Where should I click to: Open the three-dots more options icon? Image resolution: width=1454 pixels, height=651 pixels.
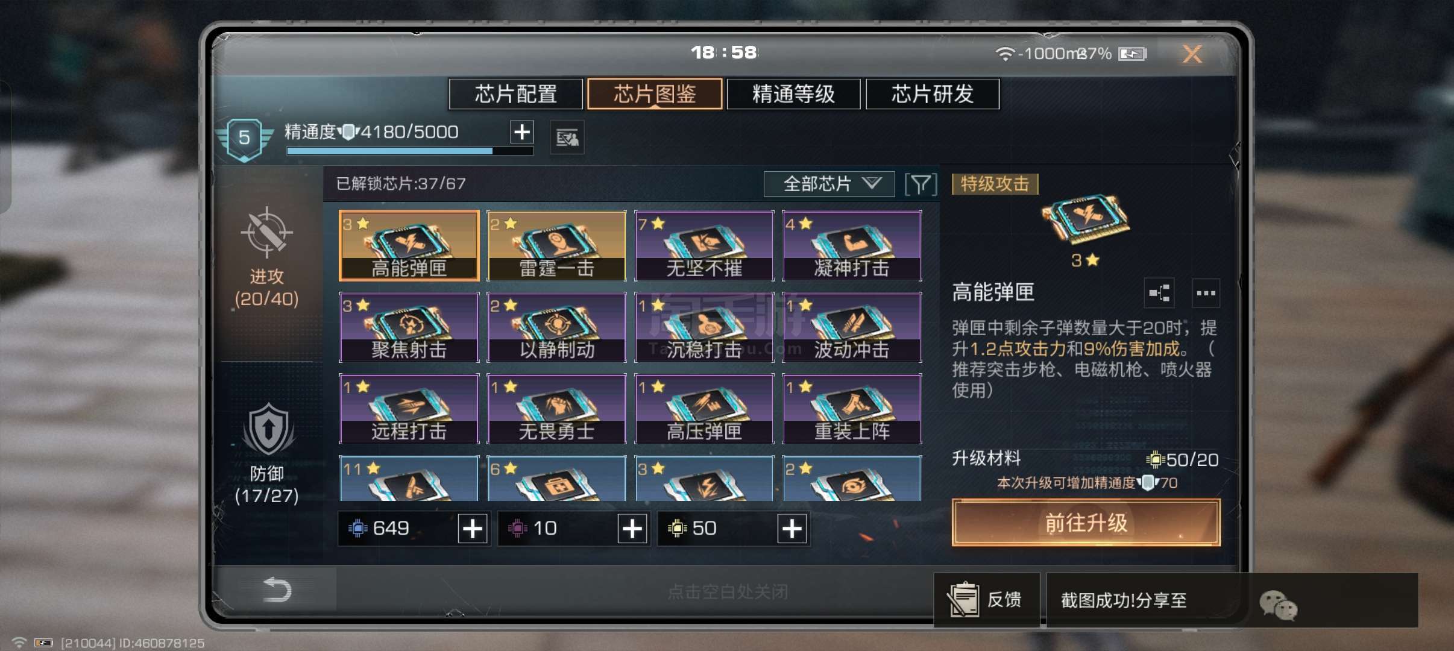point(1206,293)
